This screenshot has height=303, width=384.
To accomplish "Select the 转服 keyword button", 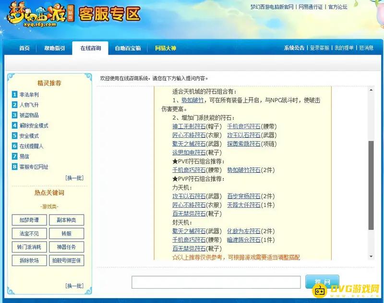I will coord(66,233).
